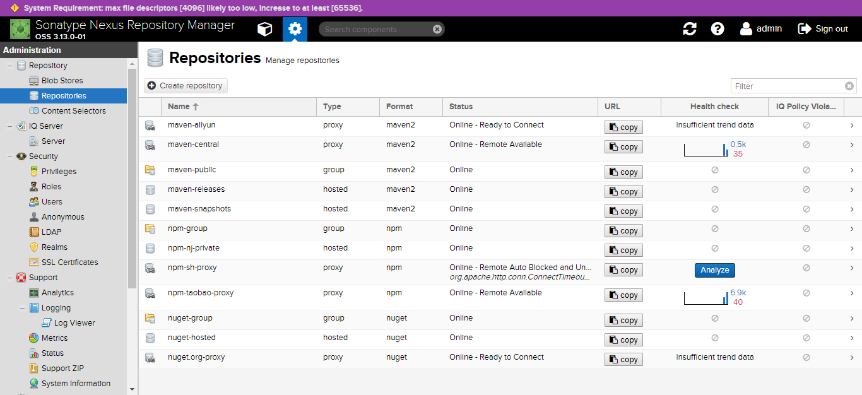This screenshot has height=395, width=862.
Task: Click the sidebar scrollbar down arrow
Action: point(132,389)
